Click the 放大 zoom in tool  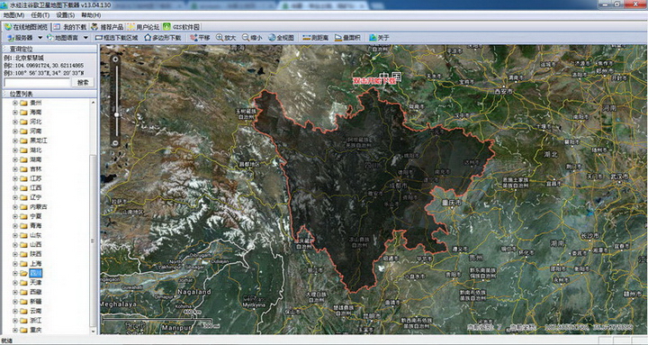[226, 38]
